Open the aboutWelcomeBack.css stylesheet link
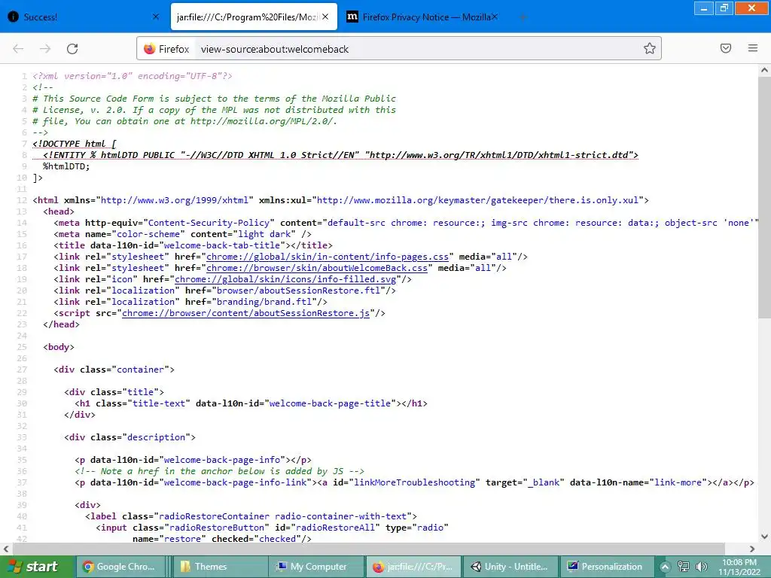This screenshot has width=771, height=578. 317,268
